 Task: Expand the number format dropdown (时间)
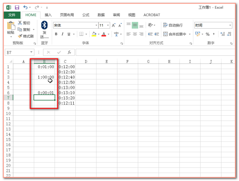[x=230, y=25]
